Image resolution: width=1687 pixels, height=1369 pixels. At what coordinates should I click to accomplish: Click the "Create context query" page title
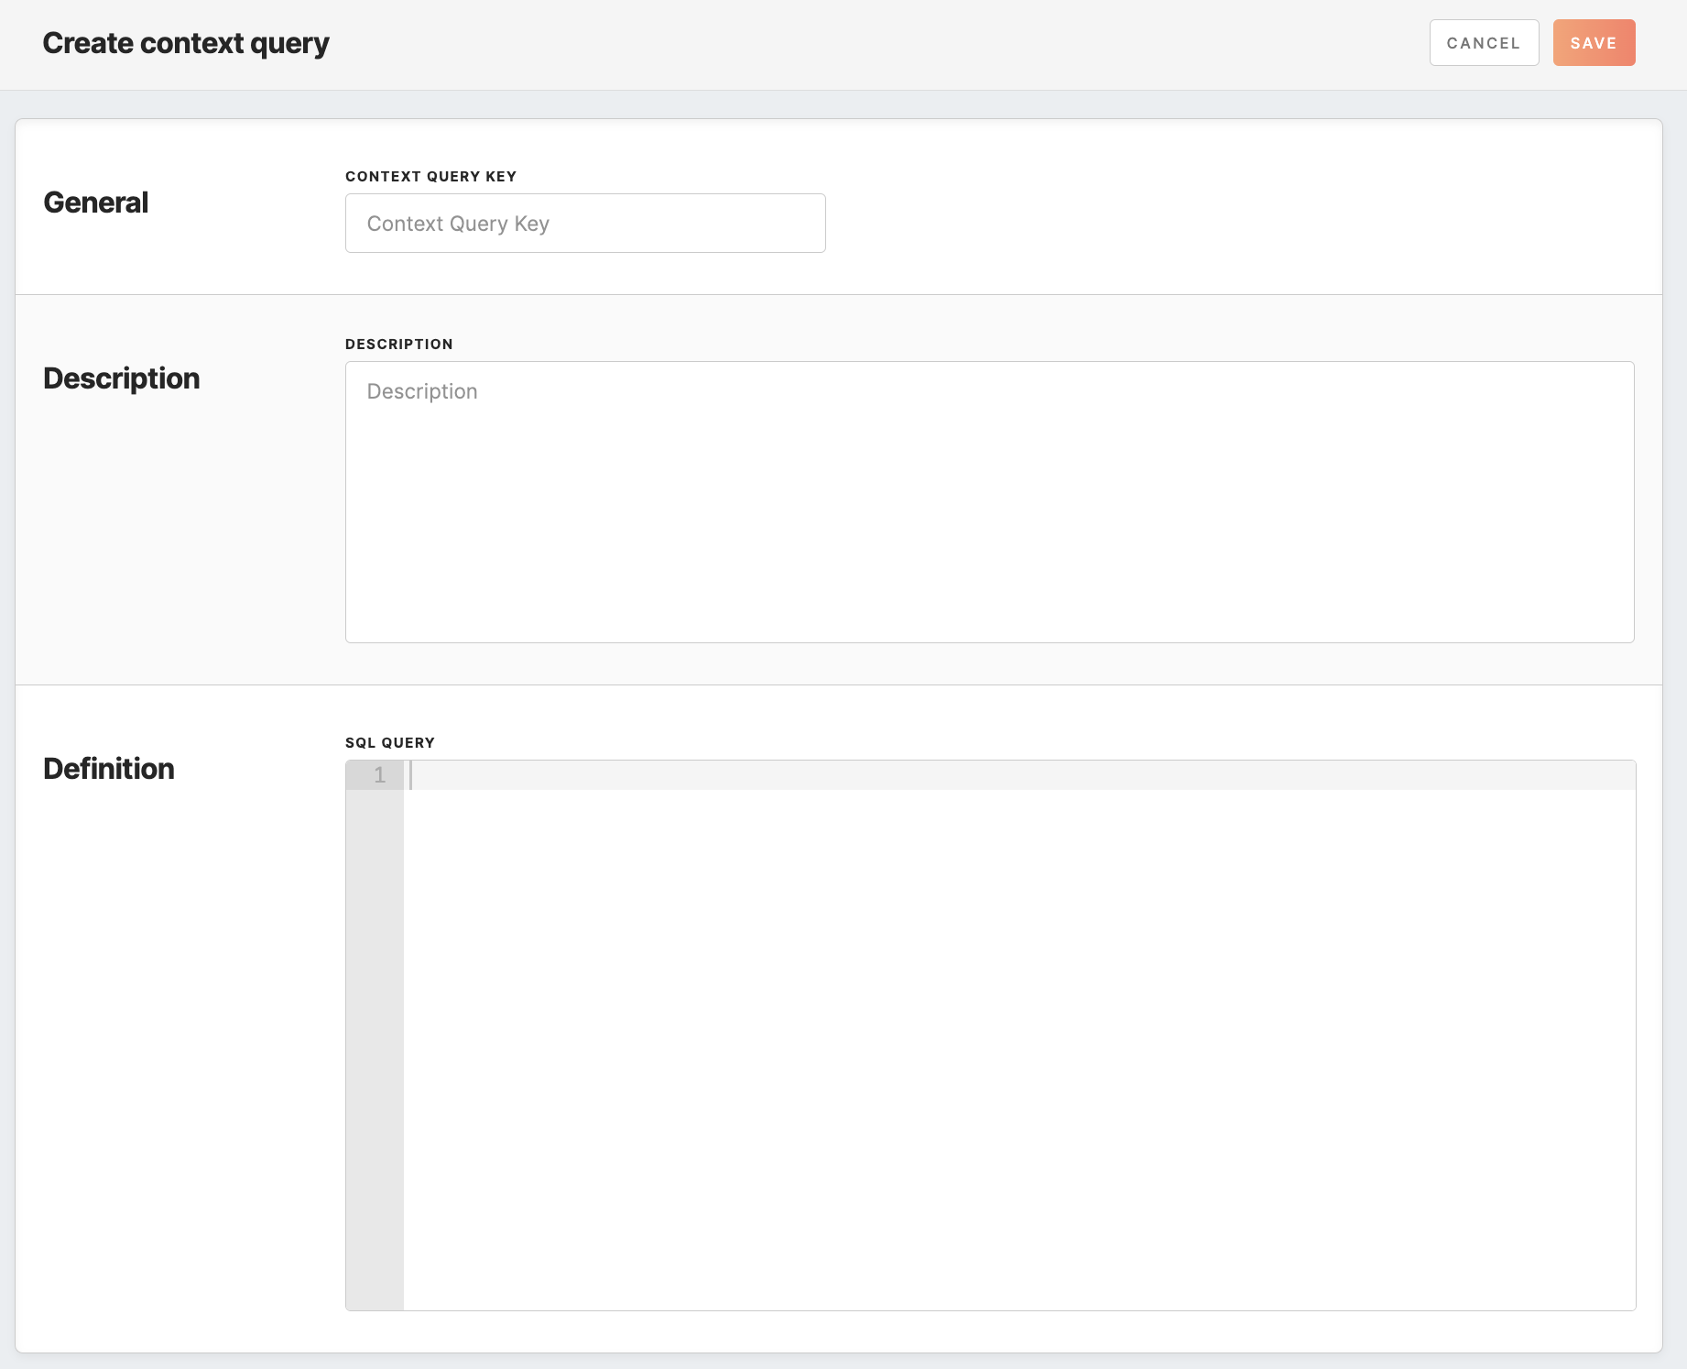(x=186, y=43)
